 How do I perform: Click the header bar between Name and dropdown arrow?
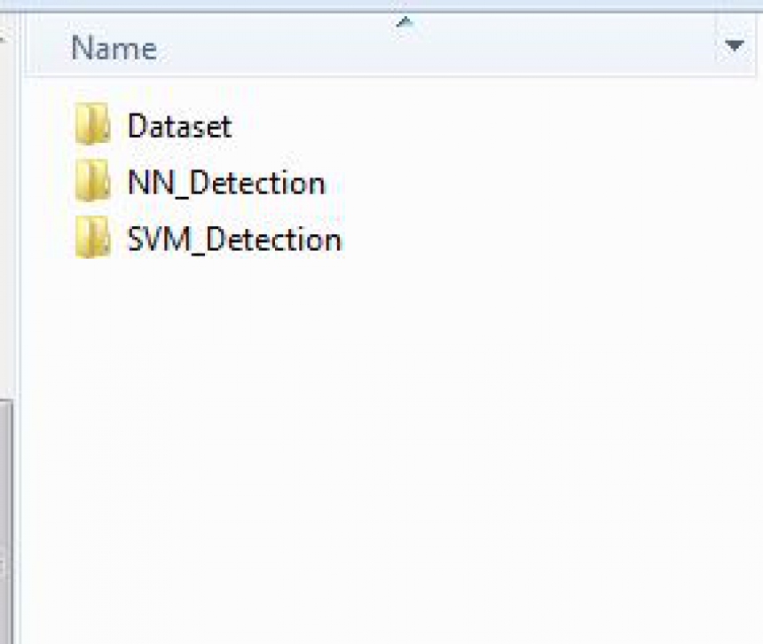tap(535, 48)
